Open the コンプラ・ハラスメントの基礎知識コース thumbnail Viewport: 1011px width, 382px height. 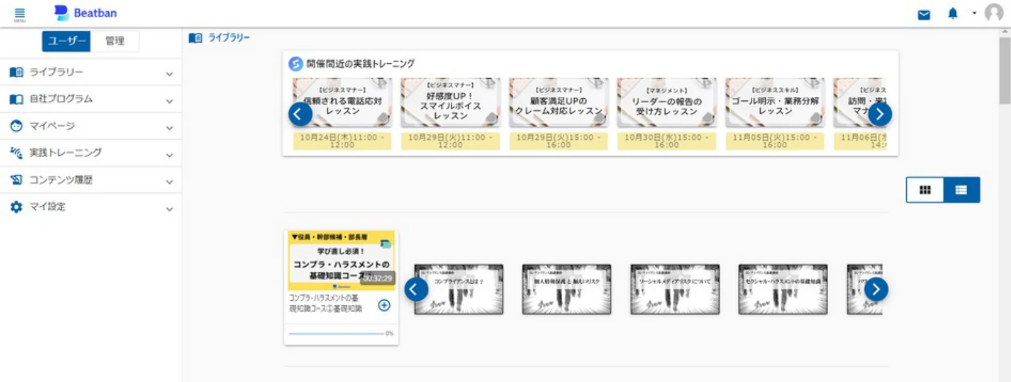coord(341,260)
